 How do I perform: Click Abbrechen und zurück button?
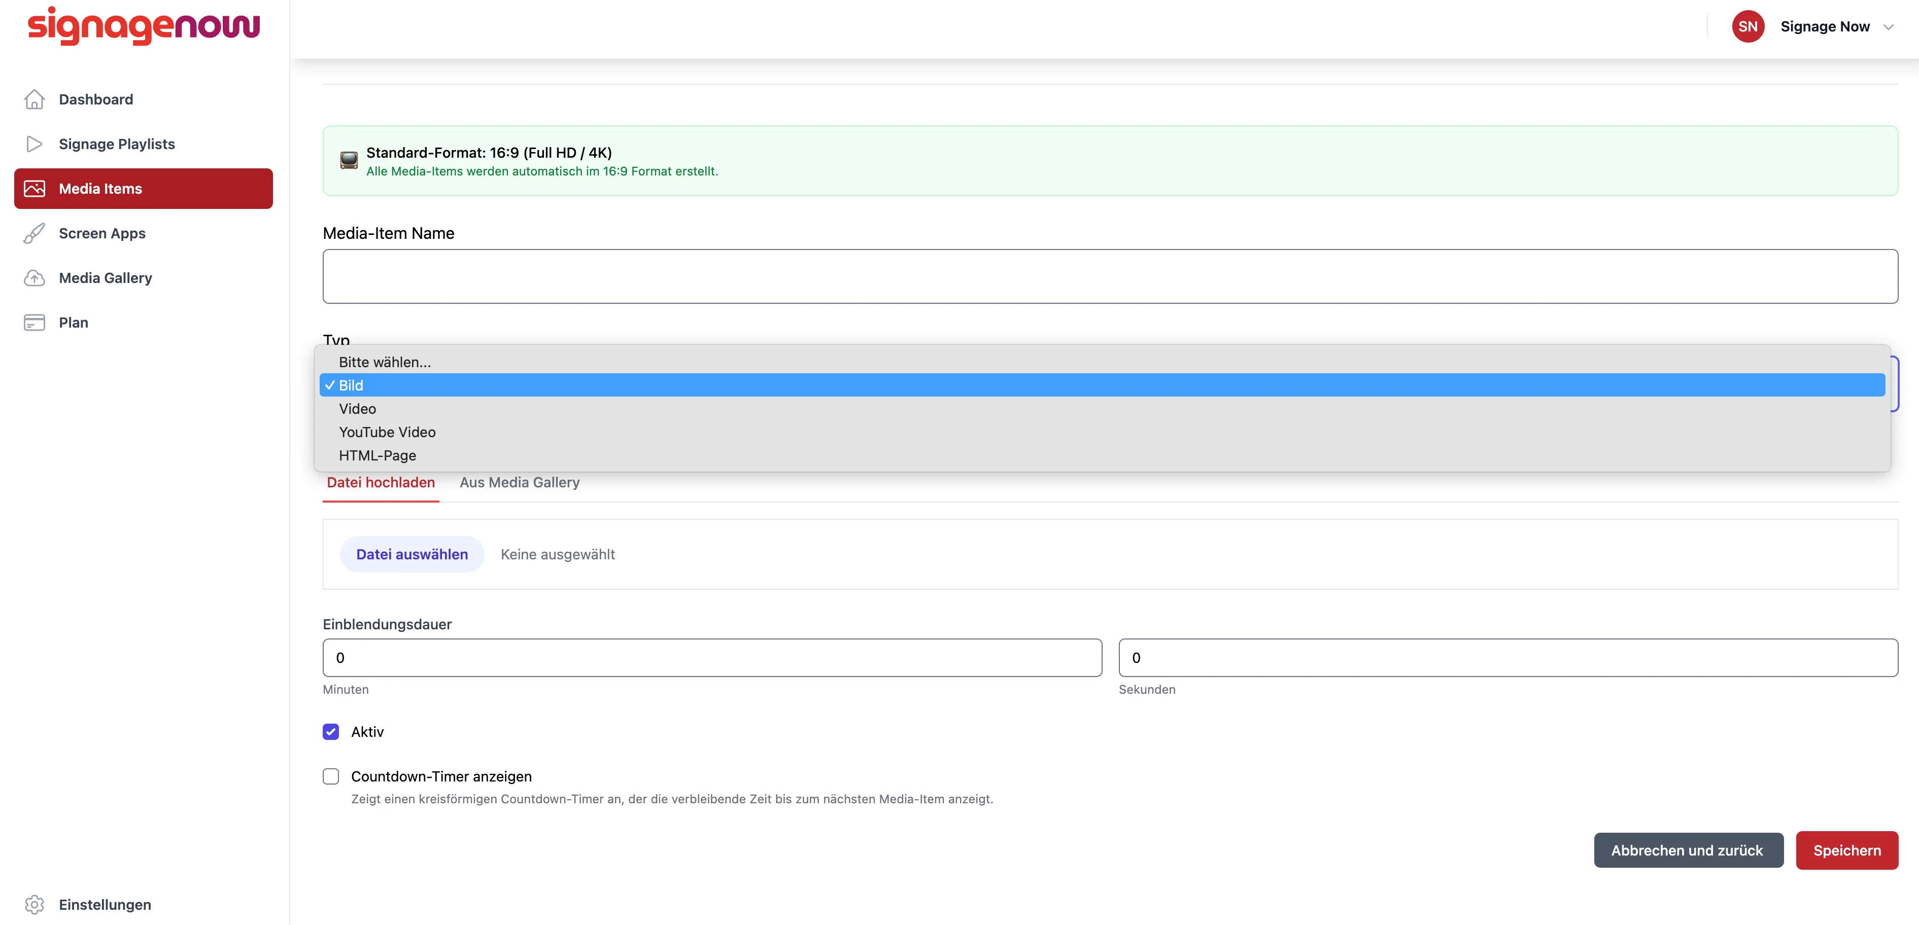pyautogui.click(x=1688, y=850)
